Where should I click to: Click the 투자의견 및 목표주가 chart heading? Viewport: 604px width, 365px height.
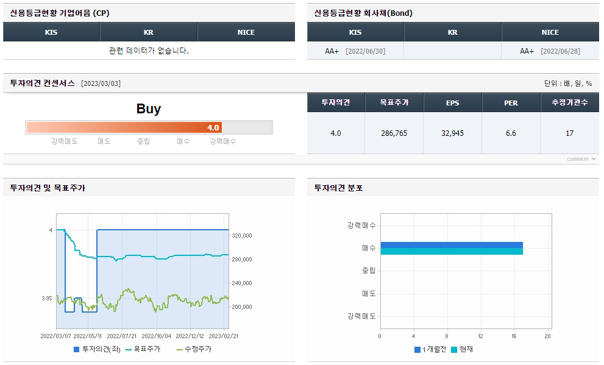click(48, 188)
